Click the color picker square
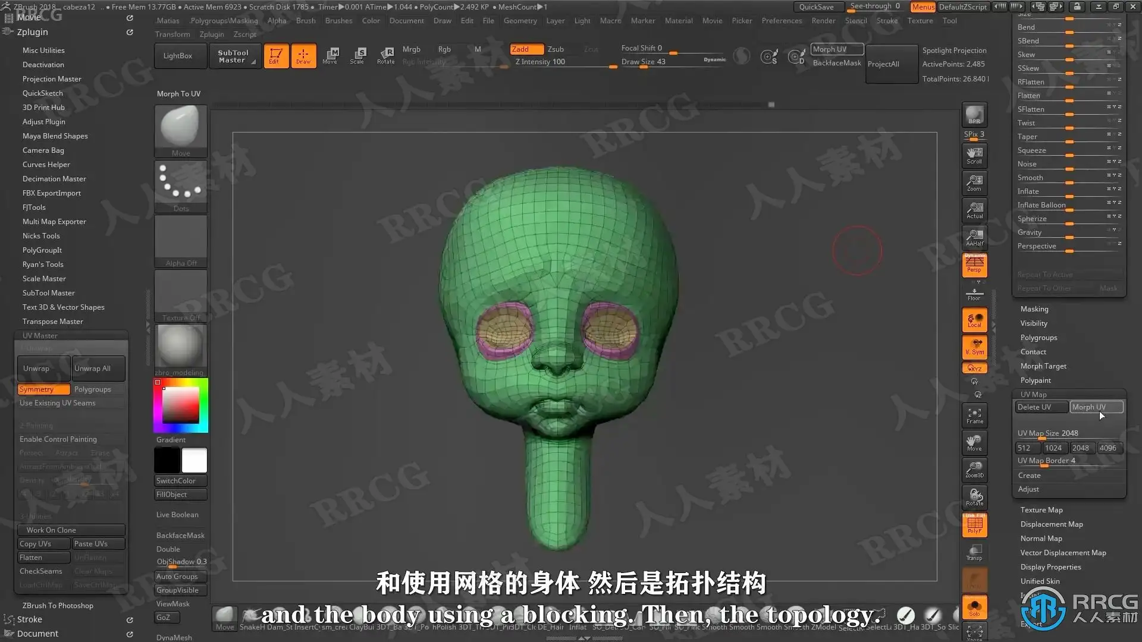The width and height of the screenshot is (1142, 642). (181, 405)
